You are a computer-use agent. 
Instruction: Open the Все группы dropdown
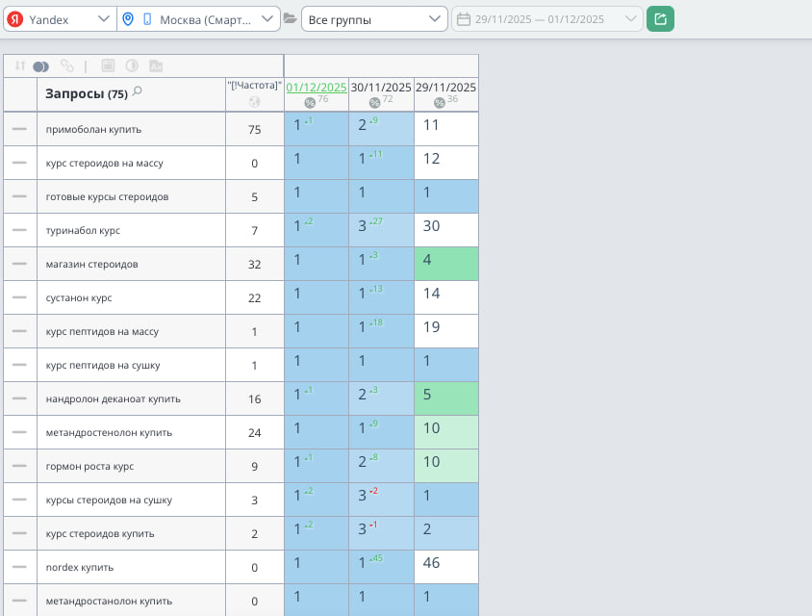[x=372, y=19]
